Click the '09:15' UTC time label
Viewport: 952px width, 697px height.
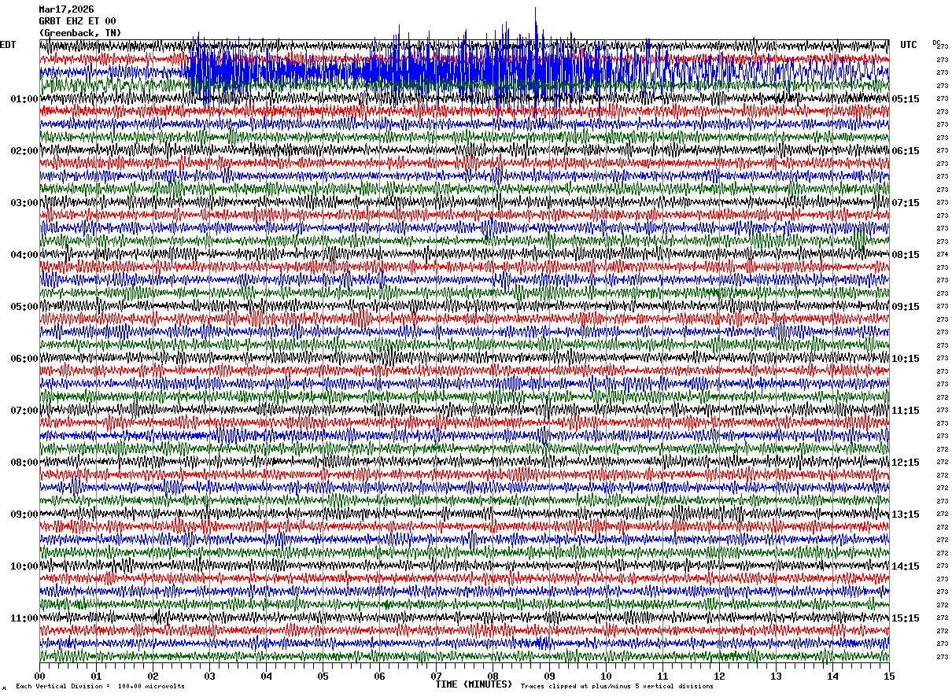pyautogui.click(x=906, y=307)
